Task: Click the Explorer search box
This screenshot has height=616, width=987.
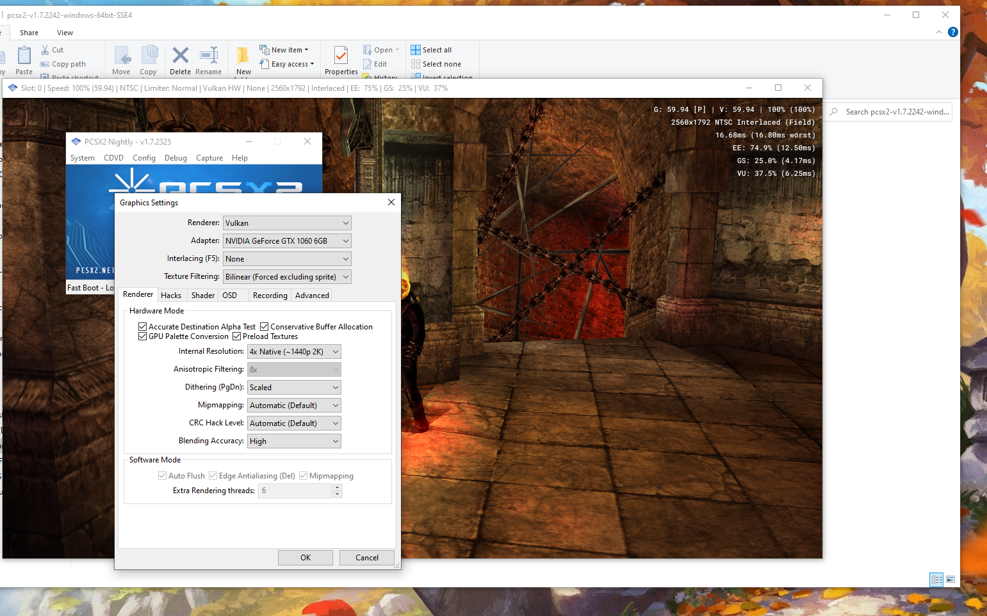Action: click(x=890, y=112)
